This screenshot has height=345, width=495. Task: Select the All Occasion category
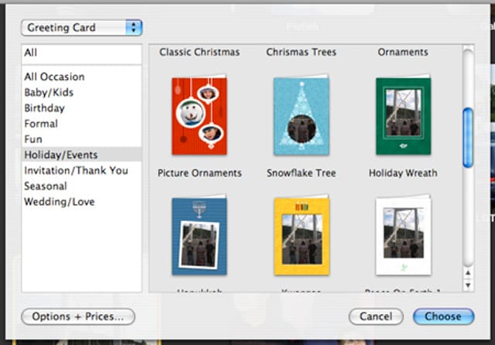pyautogui.click(x=81, y=77)
